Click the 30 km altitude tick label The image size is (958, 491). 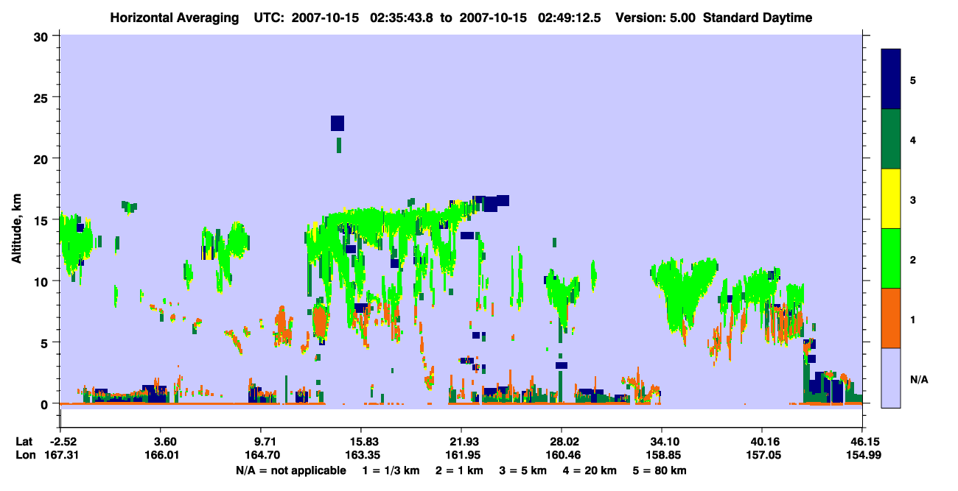[x=42, y=36]
